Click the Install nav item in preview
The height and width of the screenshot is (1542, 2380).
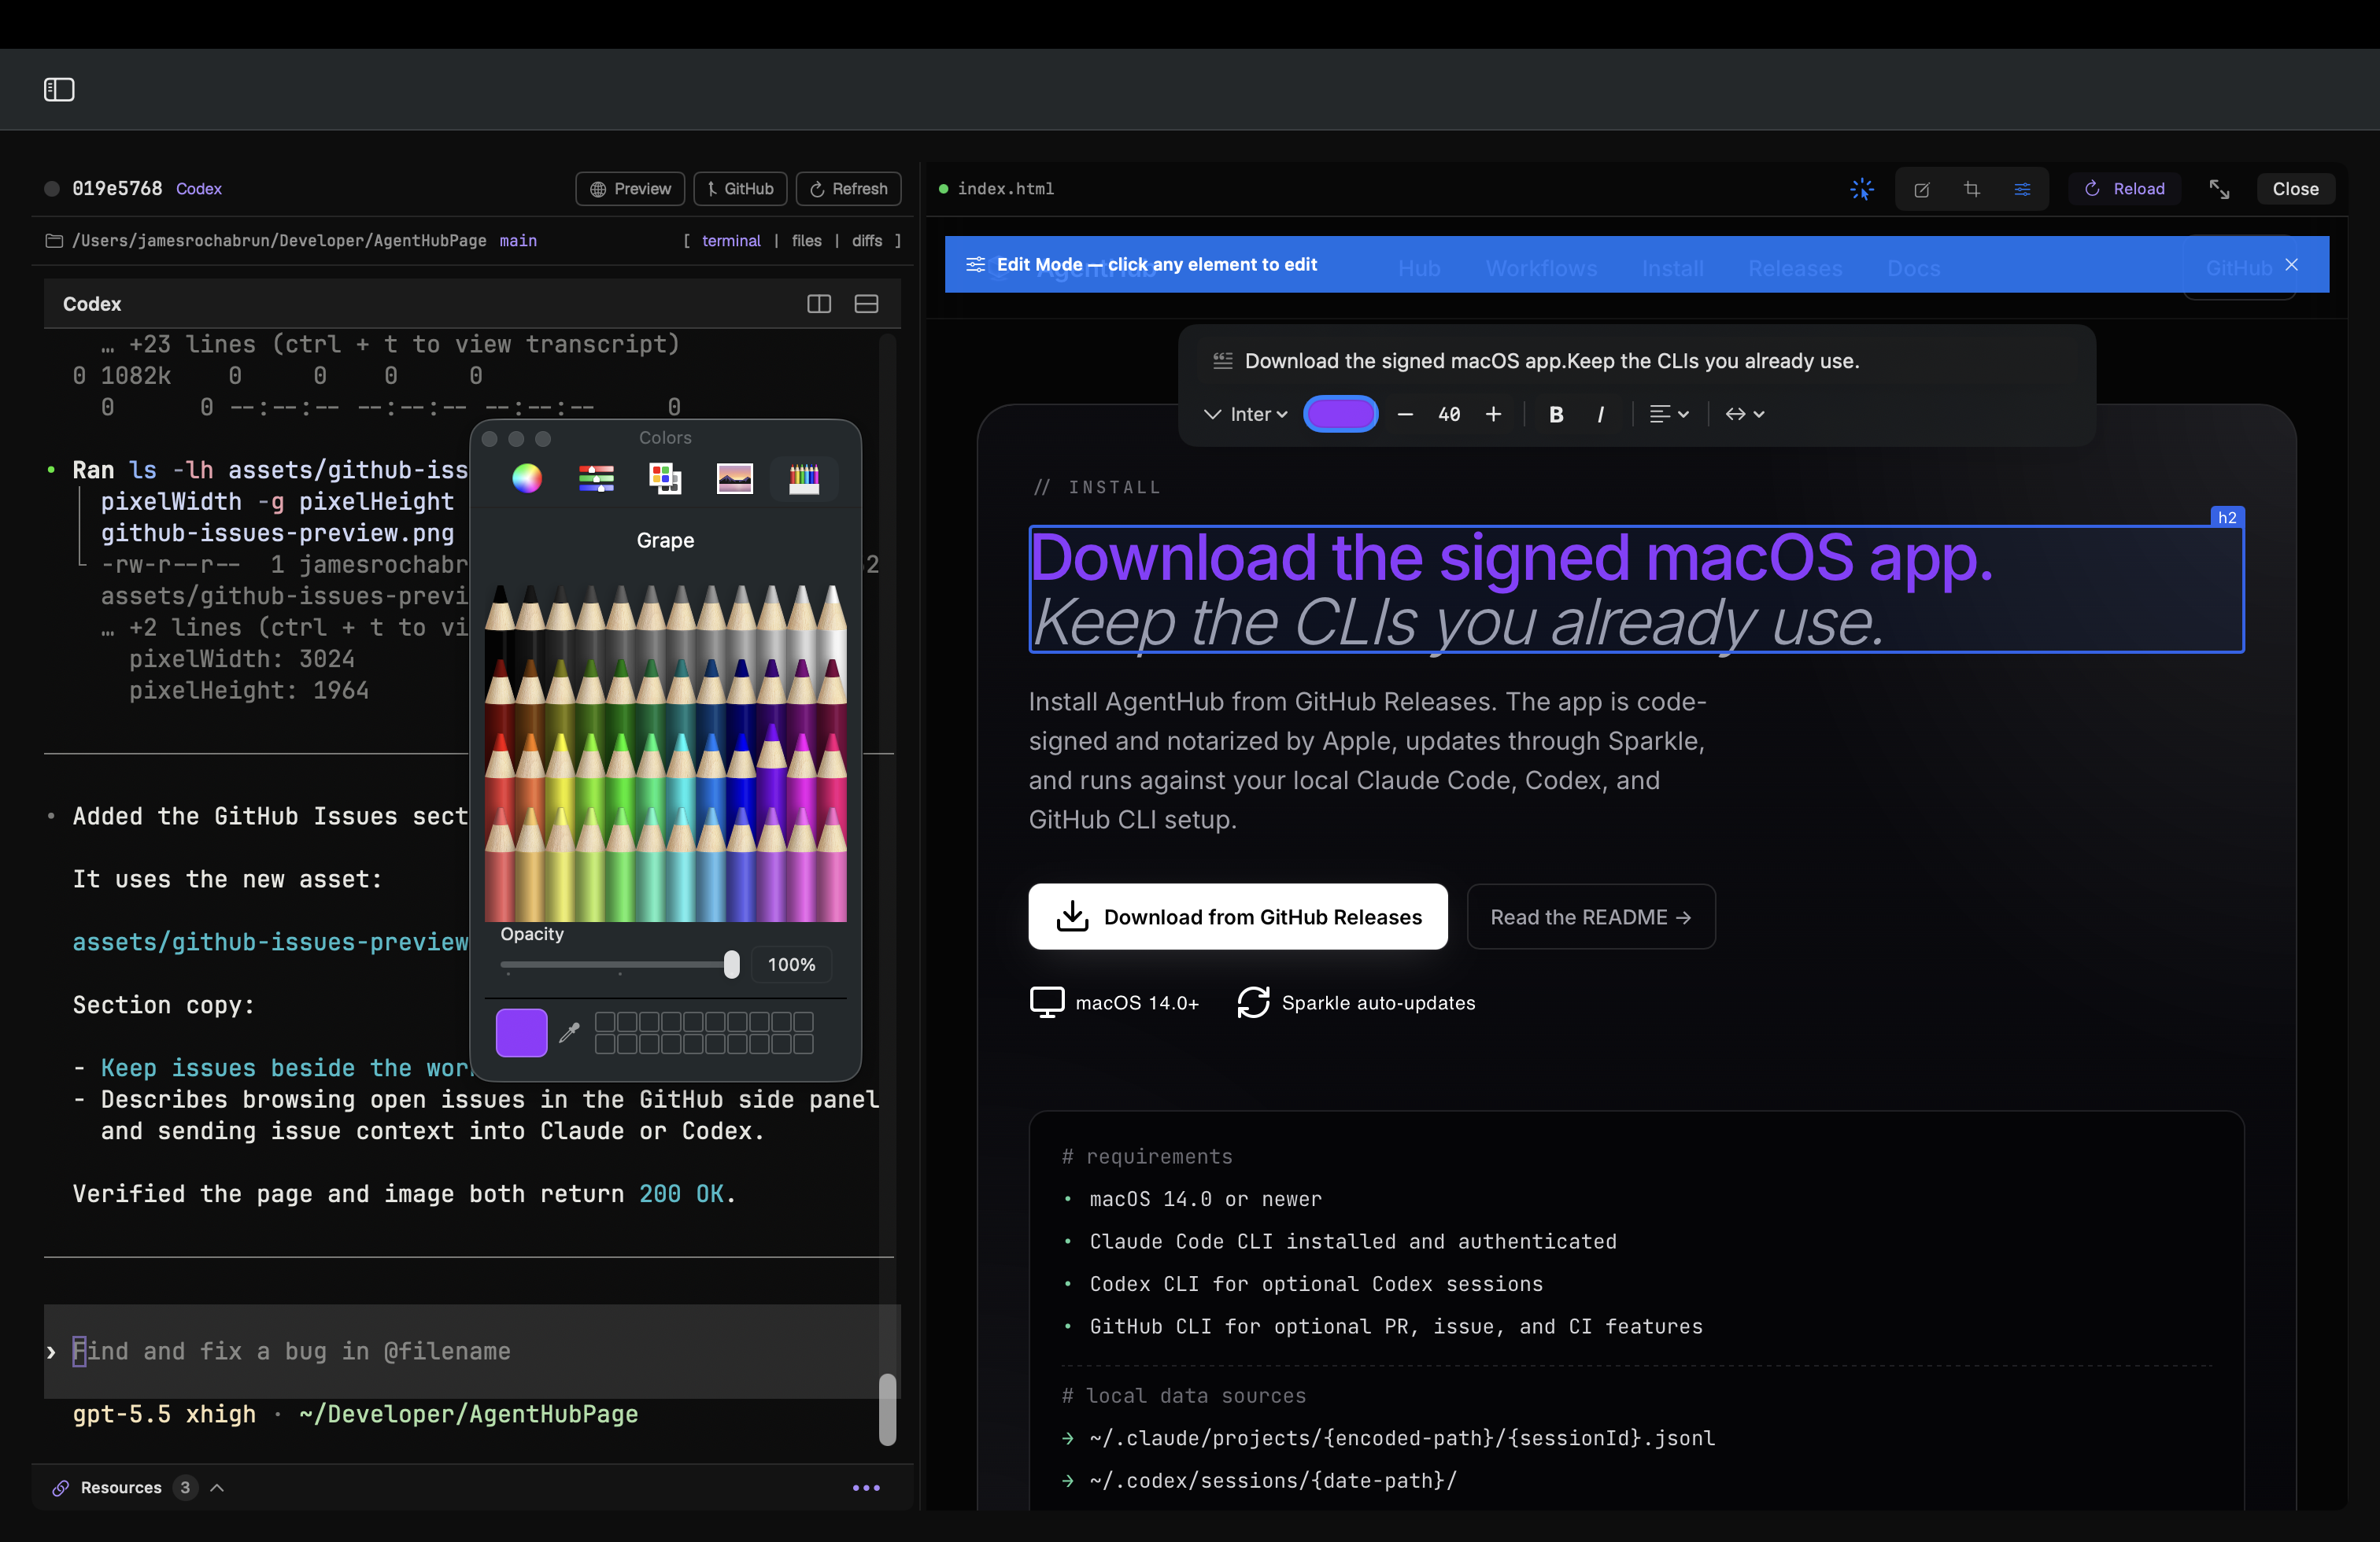click(x=1672, y=267)
